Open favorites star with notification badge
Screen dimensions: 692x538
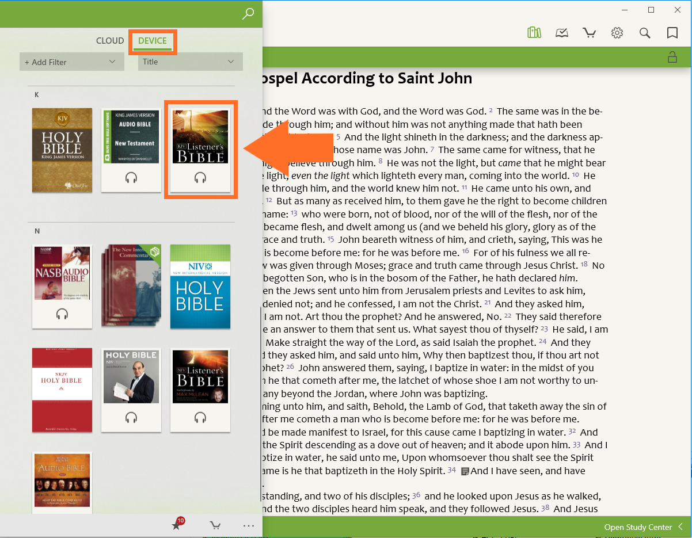(x=177, y=525)
